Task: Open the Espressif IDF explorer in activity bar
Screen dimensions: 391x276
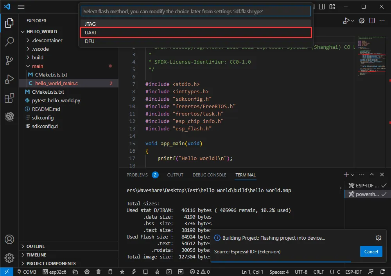Action: pos(9,117)
